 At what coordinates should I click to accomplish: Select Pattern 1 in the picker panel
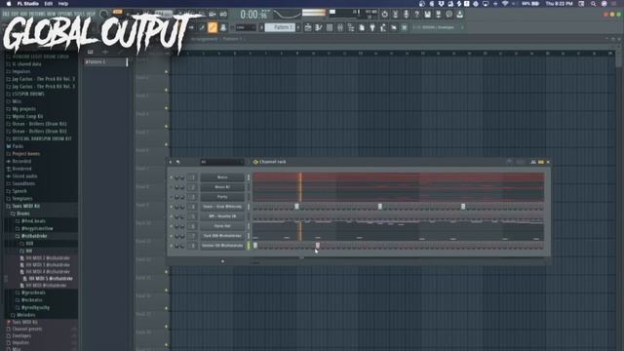[106, 62]
